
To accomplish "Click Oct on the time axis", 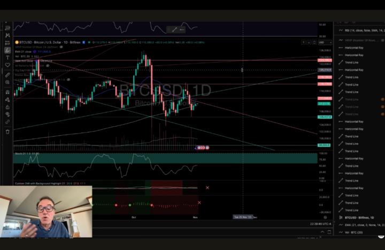I will click(x=134, y=217).
